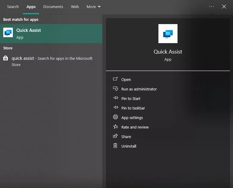This screenshot has width=233, height=188.
Task: Click the Store section heading
Action: pos(8,48)
